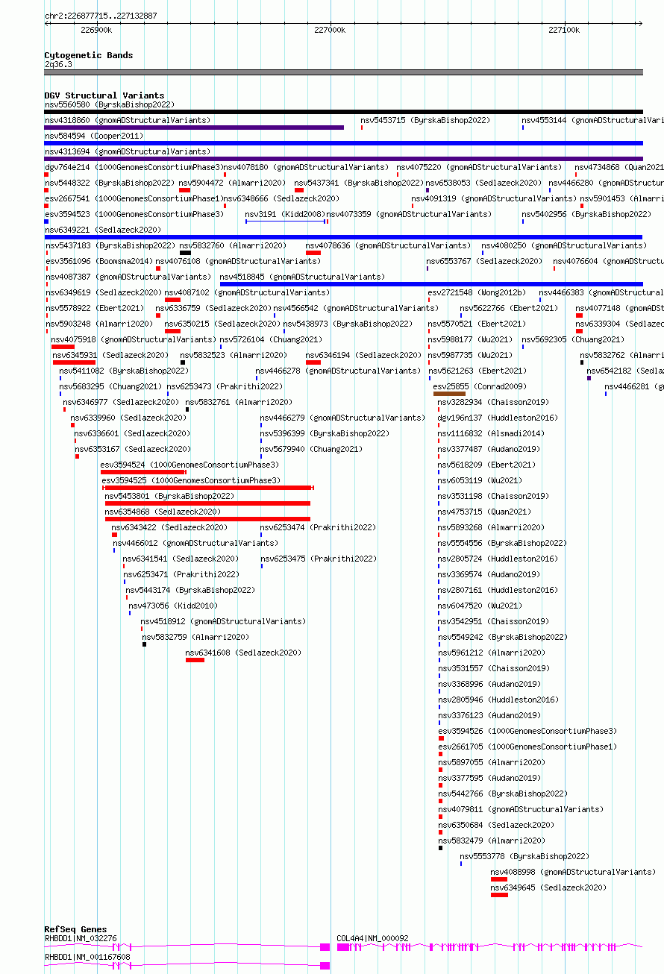This screenshot has width=664, height=974.
Task: Click the esv25855 (Conrad2009) label
Action: click(480, 387)
